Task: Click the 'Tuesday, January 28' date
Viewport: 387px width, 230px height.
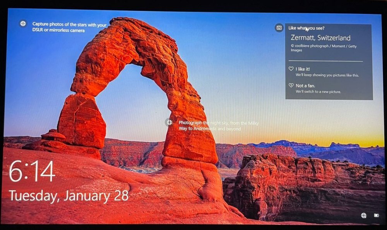Action: pos(68,196)
